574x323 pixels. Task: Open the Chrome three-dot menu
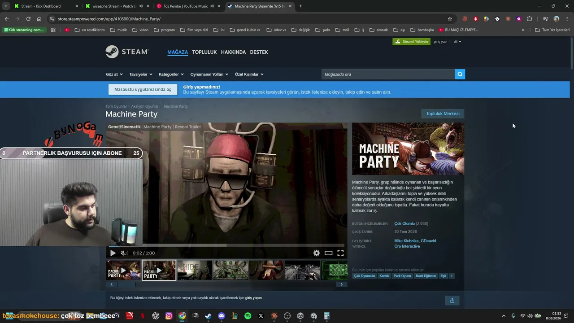(567, 19)
